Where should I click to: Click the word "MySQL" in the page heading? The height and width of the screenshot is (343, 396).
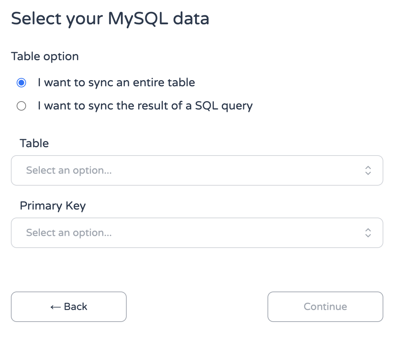click(x=138, y=18)
